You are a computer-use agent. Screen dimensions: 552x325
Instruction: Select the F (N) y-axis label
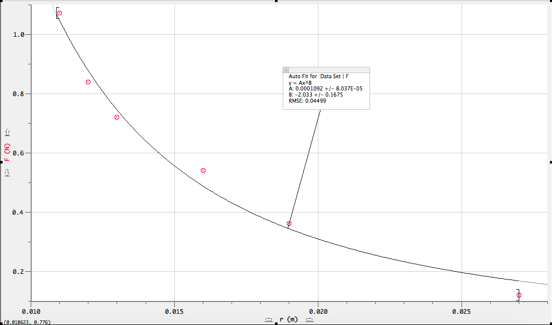coord(7,152)
